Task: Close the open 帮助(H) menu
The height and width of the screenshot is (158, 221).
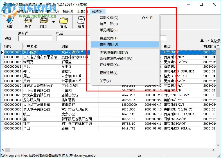Action: (98, 11)
